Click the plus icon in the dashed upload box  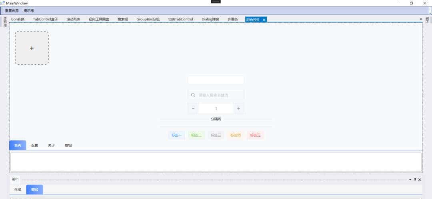(32, 48)
